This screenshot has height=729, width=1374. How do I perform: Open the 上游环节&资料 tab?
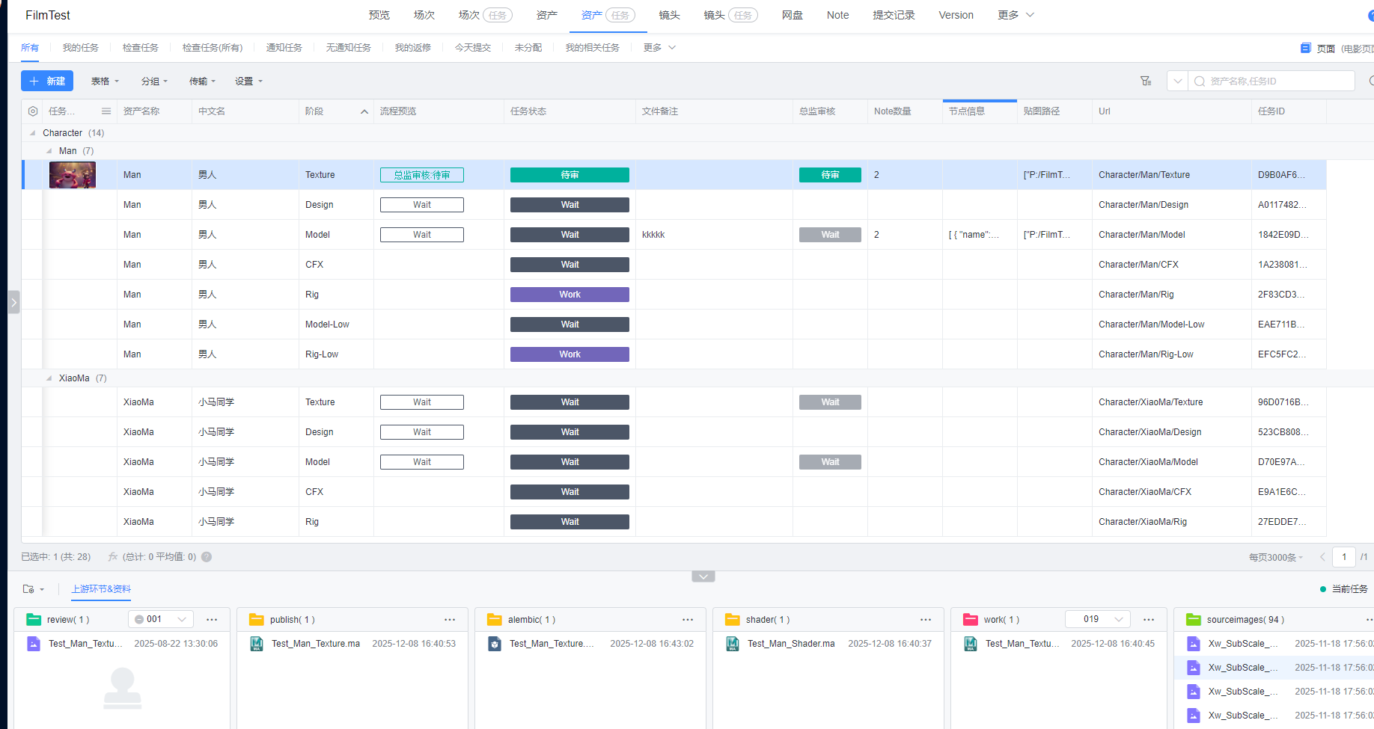click(x=101, y=589)
